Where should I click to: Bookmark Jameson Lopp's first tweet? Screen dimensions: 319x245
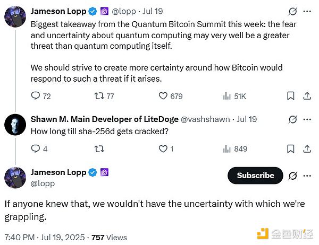291,96
